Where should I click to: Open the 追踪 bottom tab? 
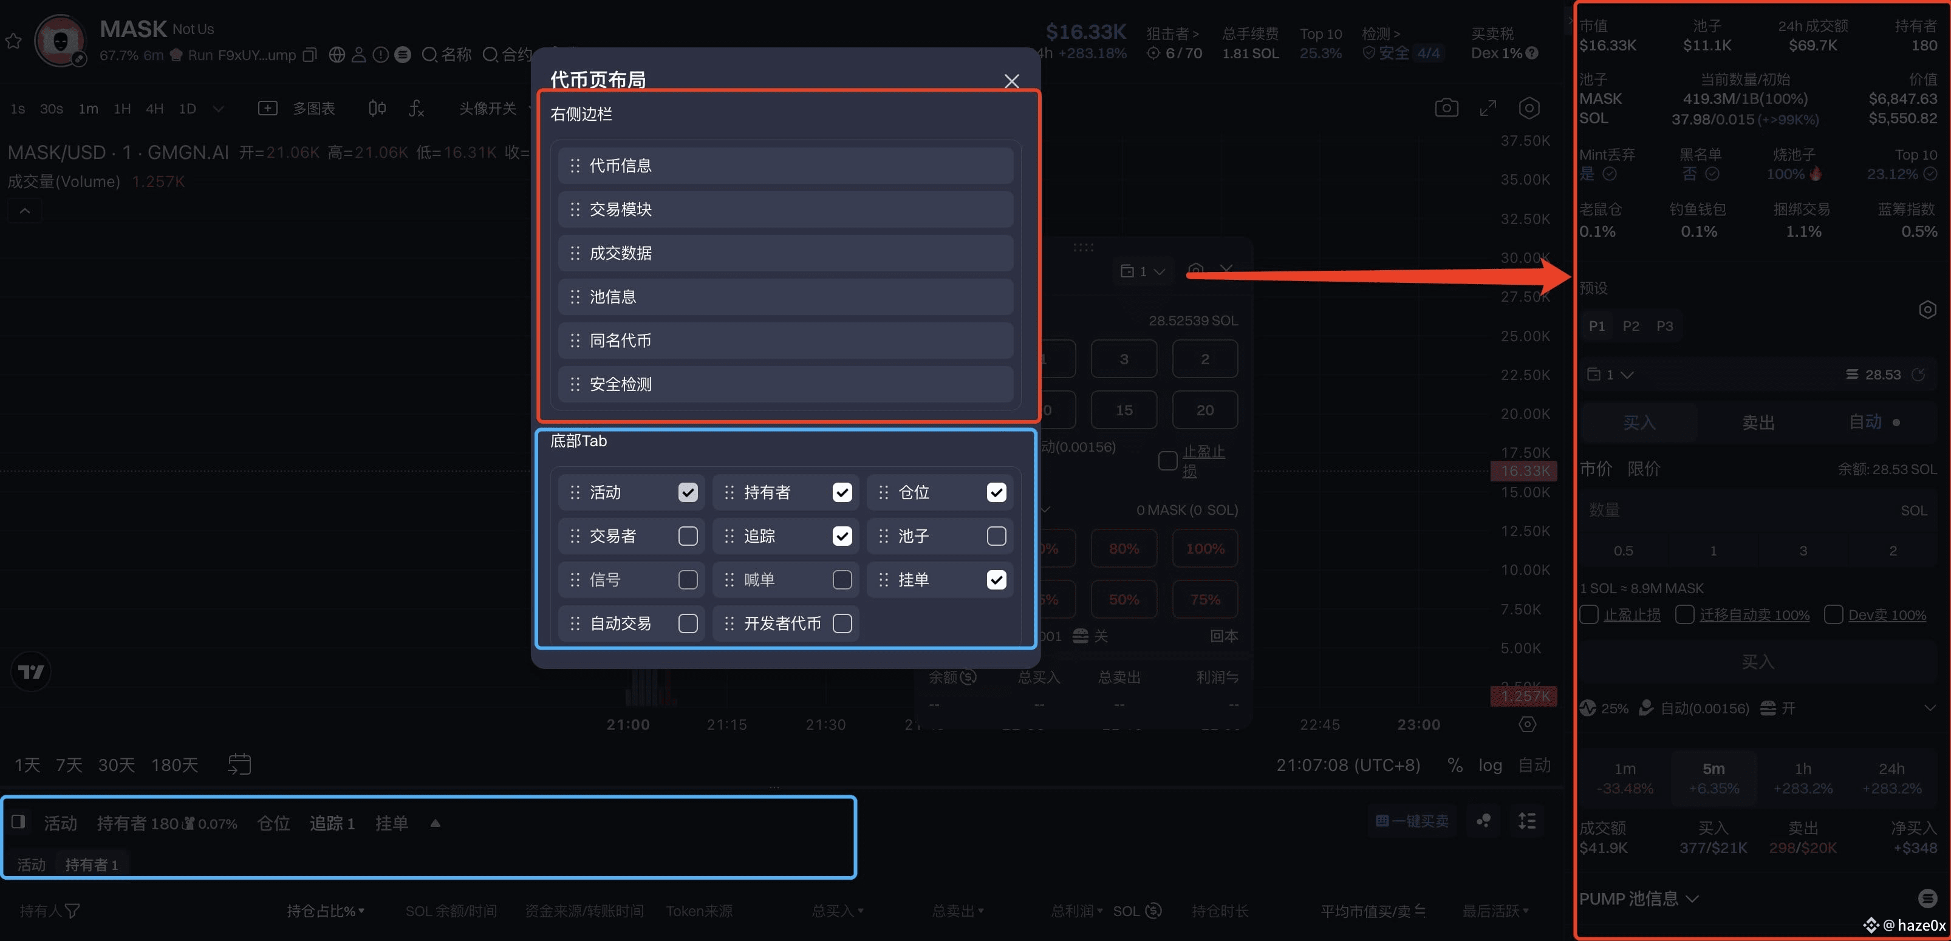tap(332, 823)
